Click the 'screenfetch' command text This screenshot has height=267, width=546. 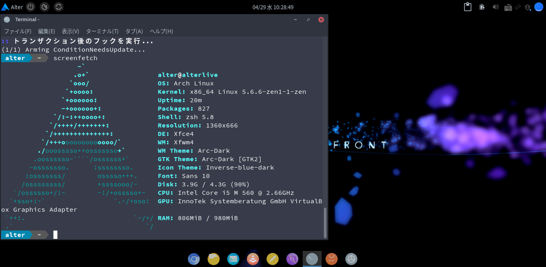pyautogui.click(x=75, y=58)
